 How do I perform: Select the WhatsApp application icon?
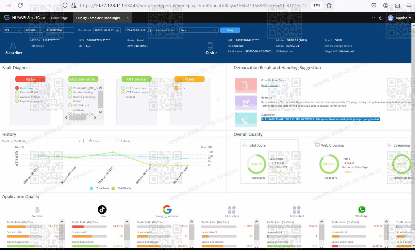(362, 209)
